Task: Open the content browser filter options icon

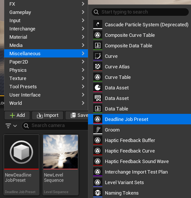Action: [x=8, y=126]
